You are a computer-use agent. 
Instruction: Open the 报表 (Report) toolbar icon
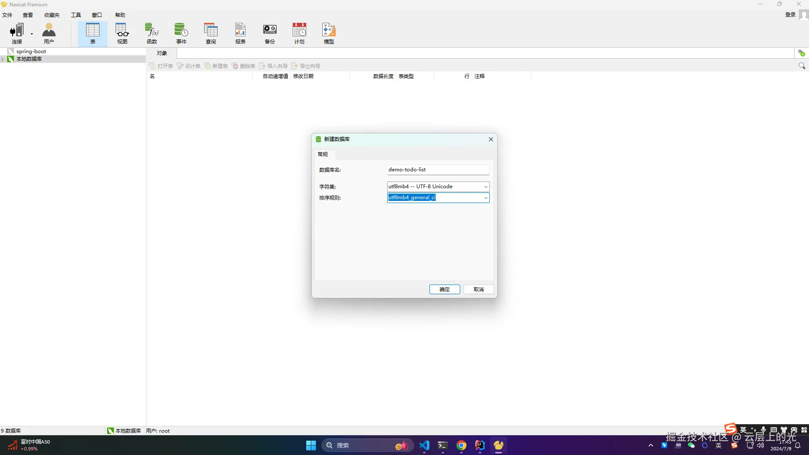click(240, 33)
